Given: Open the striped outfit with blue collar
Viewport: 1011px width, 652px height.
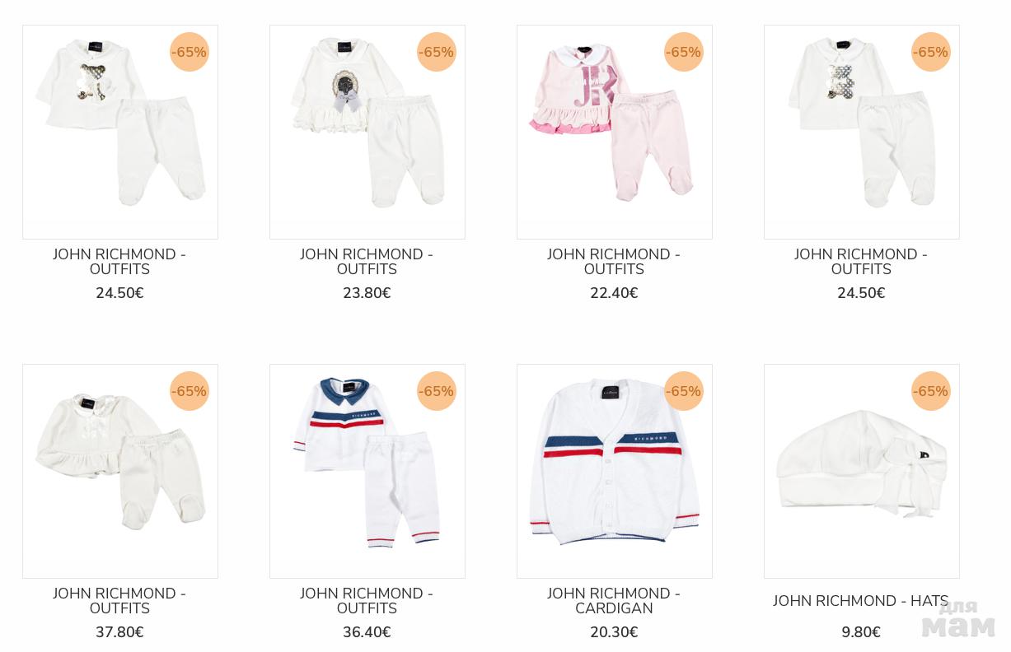Looking at the screenshot, I should pos(367,471).
